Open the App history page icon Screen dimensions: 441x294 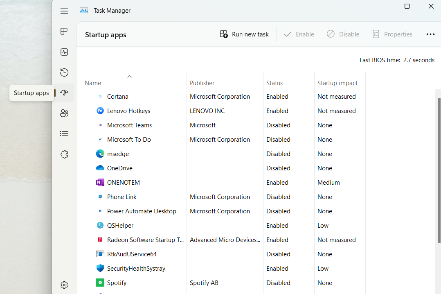(64, 72)
